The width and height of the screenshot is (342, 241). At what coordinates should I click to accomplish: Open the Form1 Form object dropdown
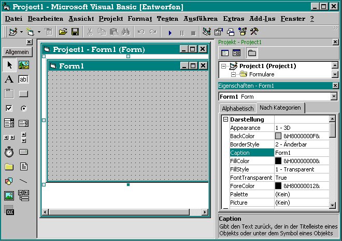pos(334,97)
